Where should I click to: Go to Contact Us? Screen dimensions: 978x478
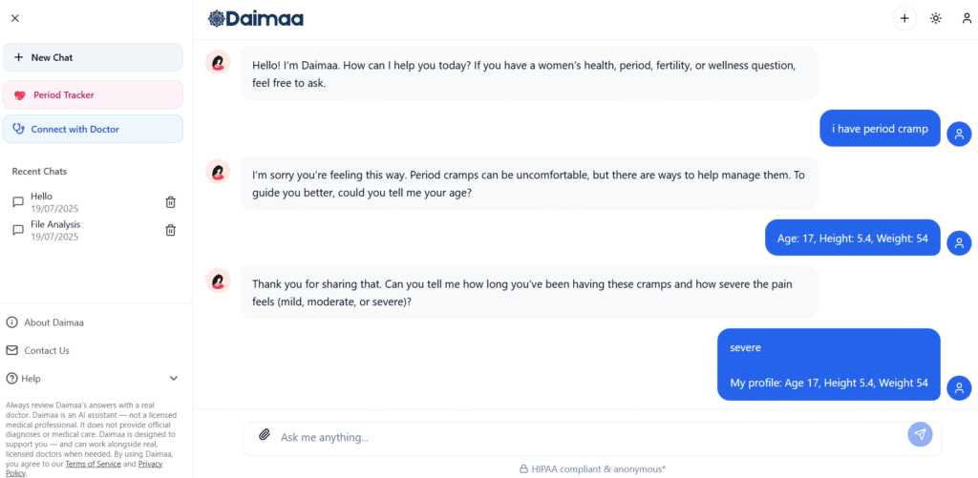click(46, 350)
